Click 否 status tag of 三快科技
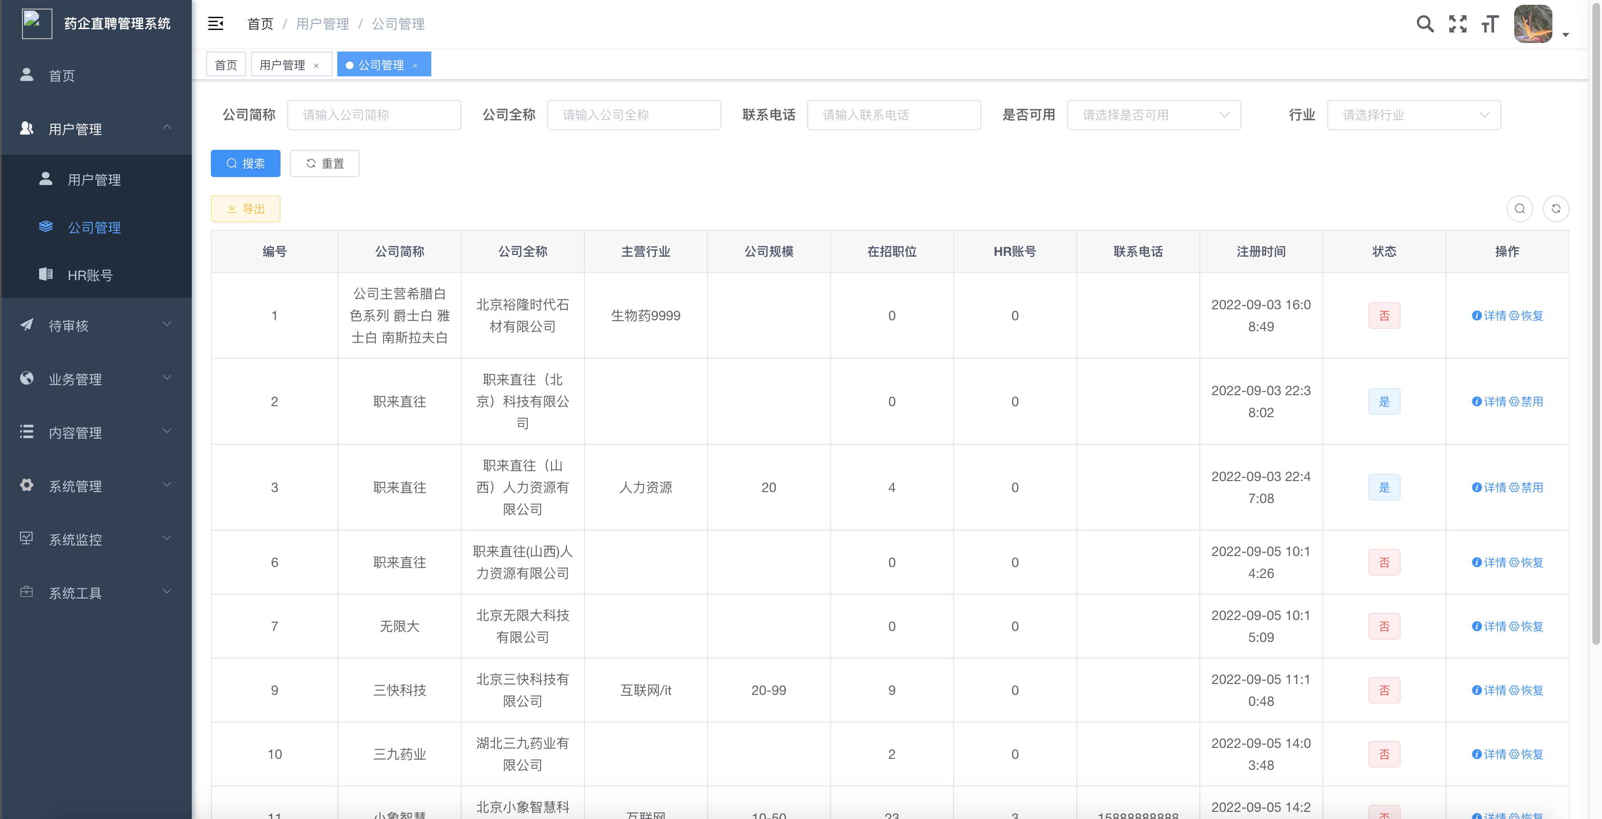This screenshot has height=819, width=1602. (1384, 691)
